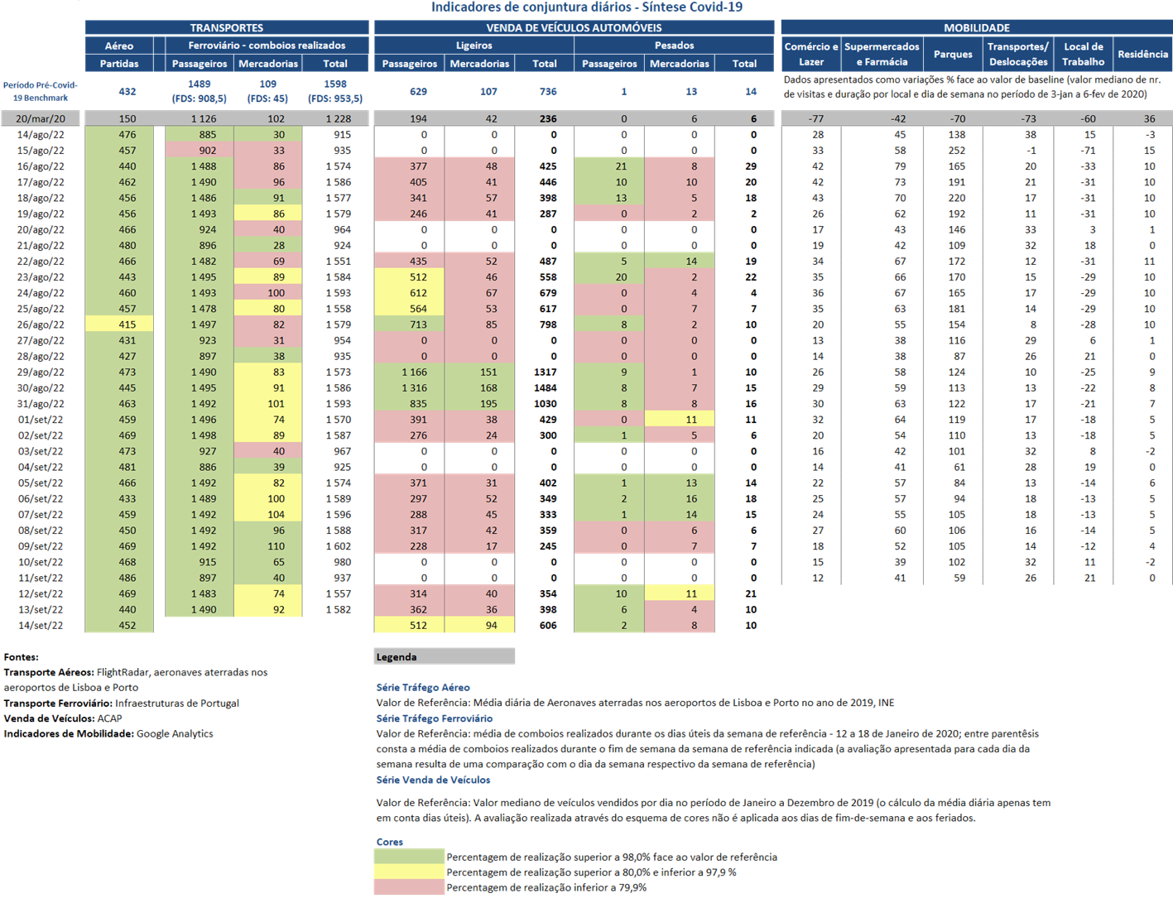Click the 'Pesados' header cell
Screen dimensions: 1173x903
674,46
